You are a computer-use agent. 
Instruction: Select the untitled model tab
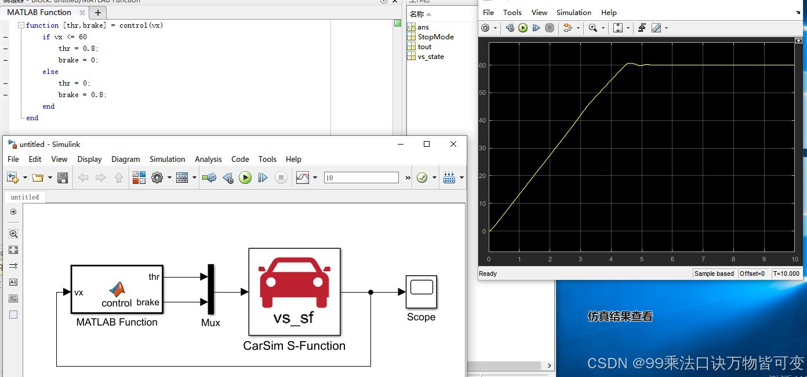(25, 197)
